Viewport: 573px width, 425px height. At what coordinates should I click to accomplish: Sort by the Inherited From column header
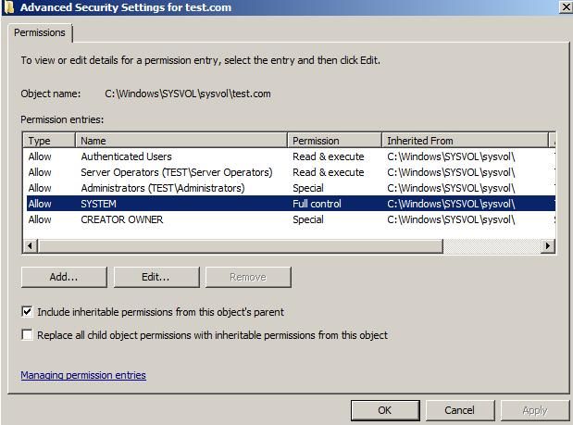[x=466, y=141]
